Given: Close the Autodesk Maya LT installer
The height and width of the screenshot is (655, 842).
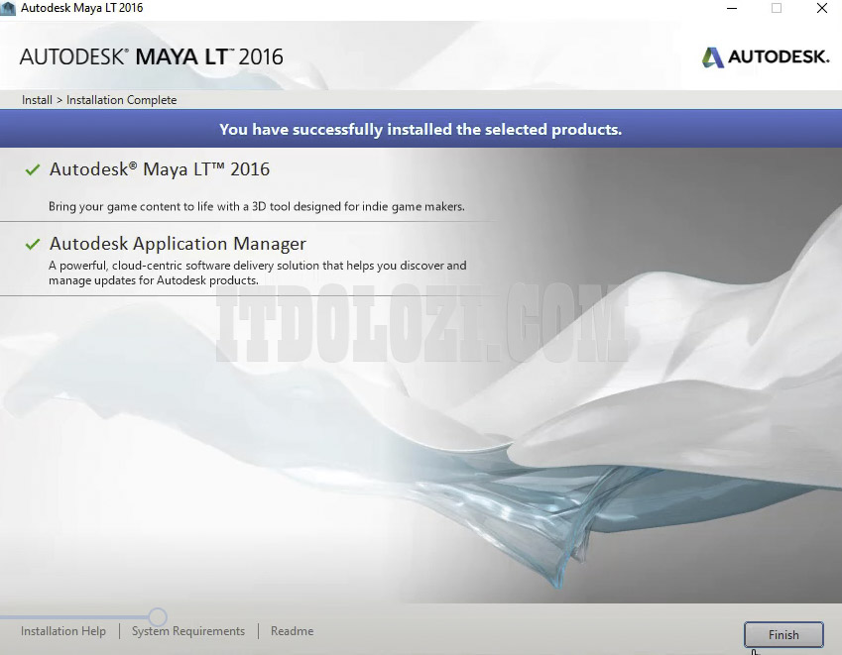Looking at the screenshot, I should 821,8.
